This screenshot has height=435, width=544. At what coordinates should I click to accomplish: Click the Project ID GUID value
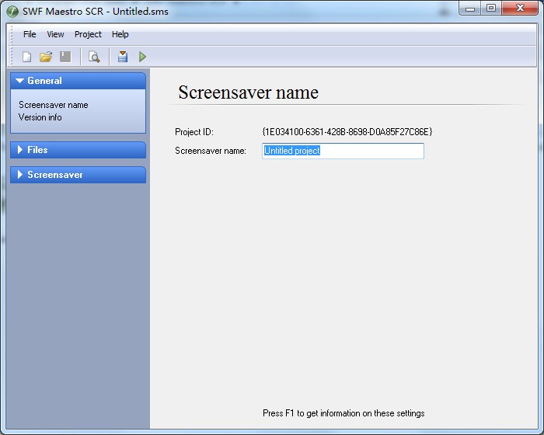coord(347,132)
